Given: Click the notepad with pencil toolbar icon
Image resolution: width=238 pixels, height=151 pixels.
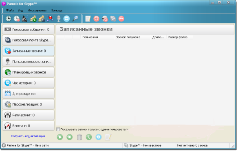Looking at the screenshot, I should [x=88, y=19].
